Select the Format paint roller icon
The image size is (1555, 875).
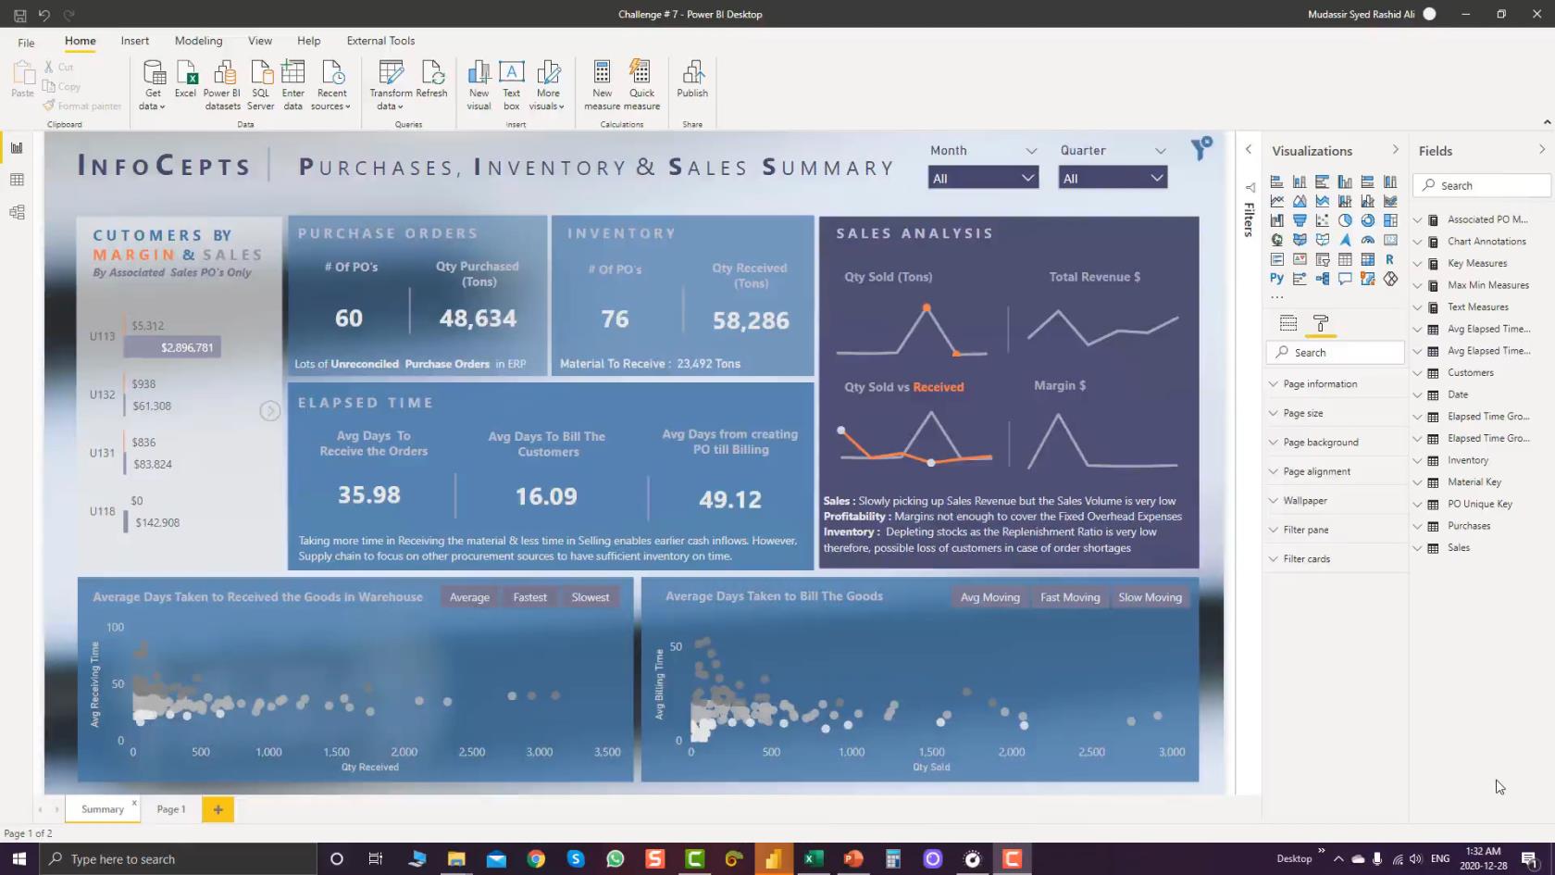click(1321, 323)
